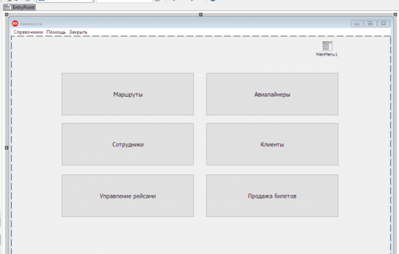
Task: Open the Справочники menu
Action: [28, 32]
